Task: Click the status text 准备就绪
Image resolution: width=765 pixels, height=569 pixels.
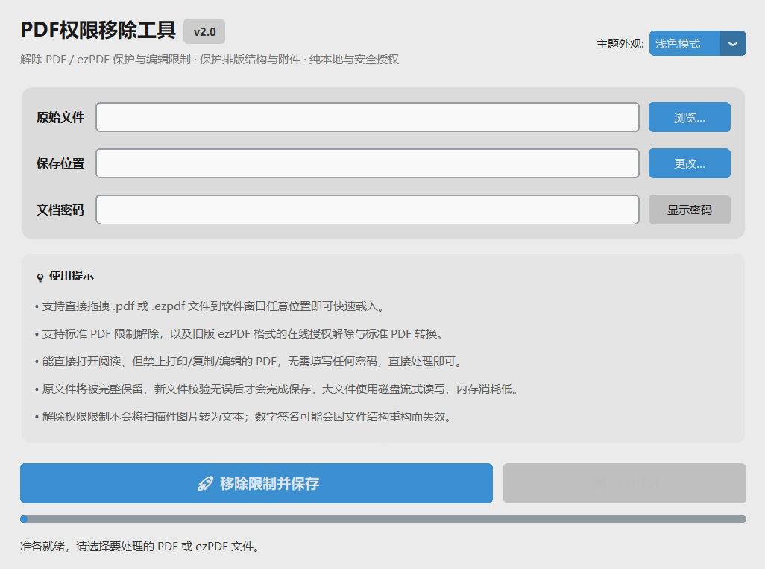Action: pos(140,546)
